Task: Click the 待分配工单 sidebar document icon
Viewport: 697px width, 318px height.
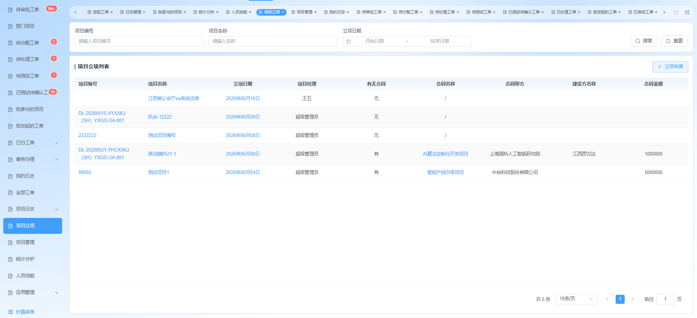Action: click(x=10, y=43)
